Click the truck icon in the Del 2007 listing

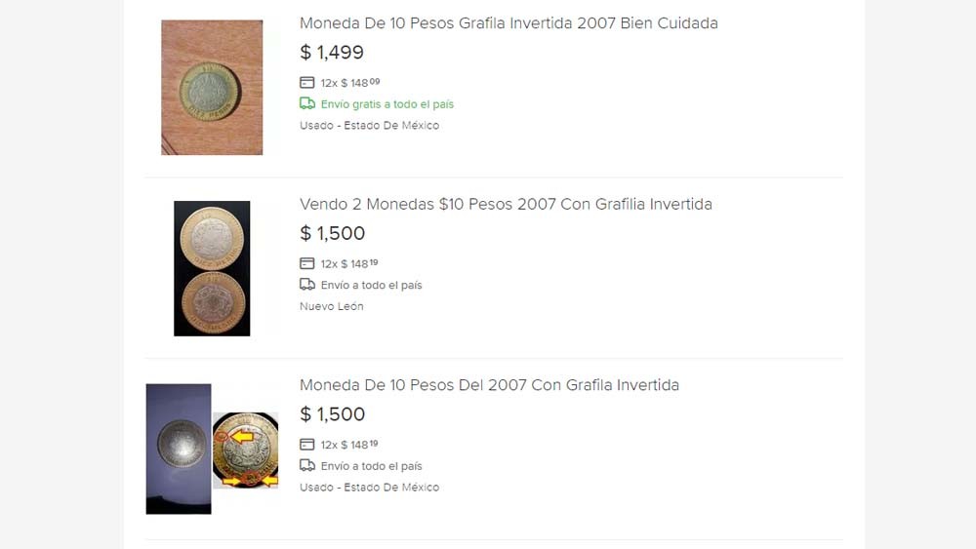coord(307,465)
